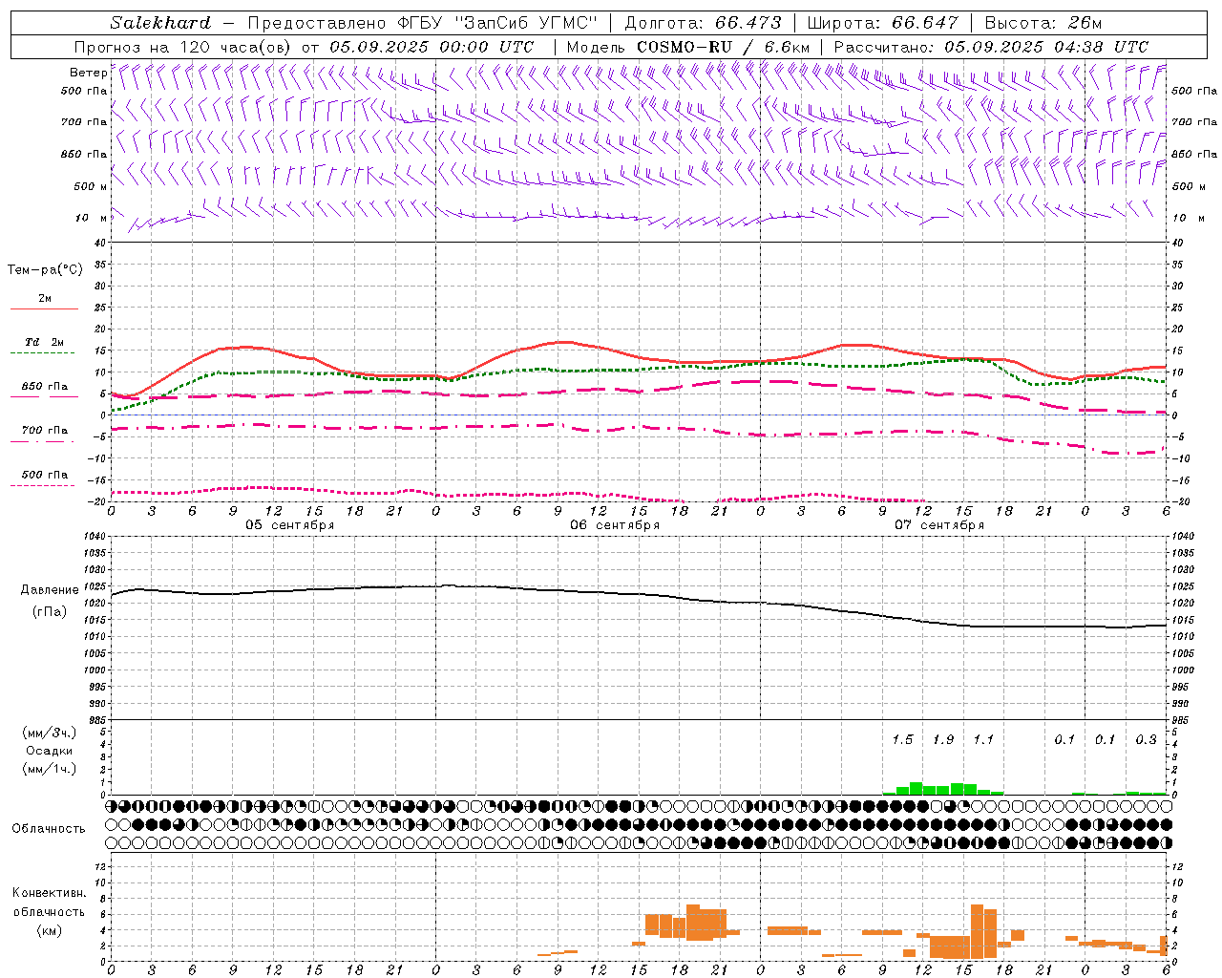Viewport: 1222px width, 978px height.
Task: Click '40' at top of left temperature axis
Action: (99, 243)
